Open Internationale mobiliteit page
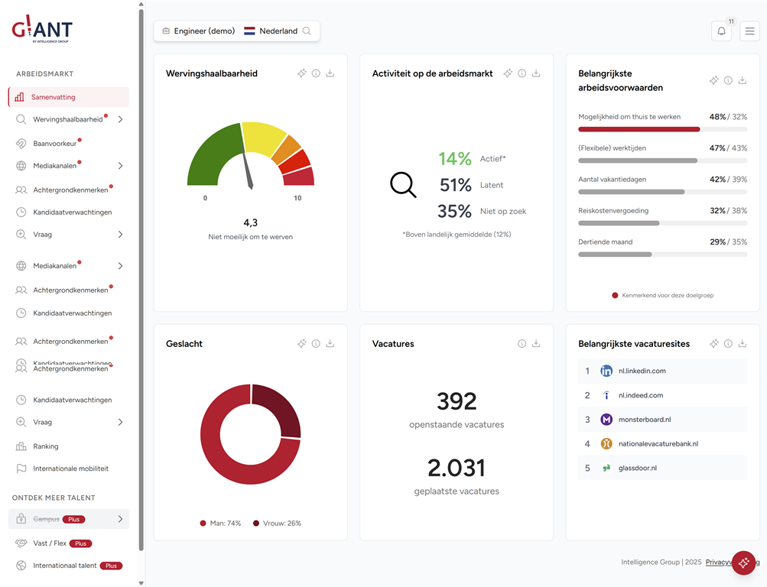This screenshot has height=587, width=767. (x=70, y=469)
